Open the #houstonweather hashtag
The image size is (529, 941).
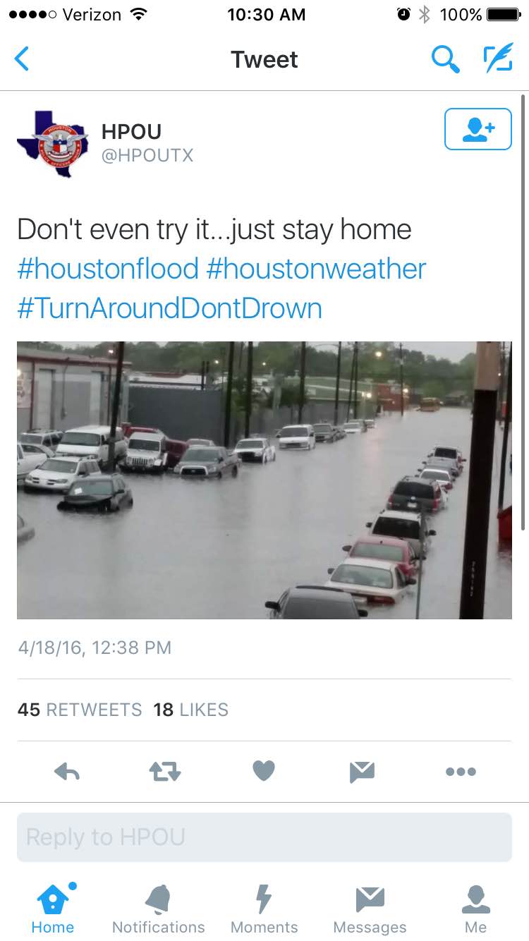coord(317,269)
